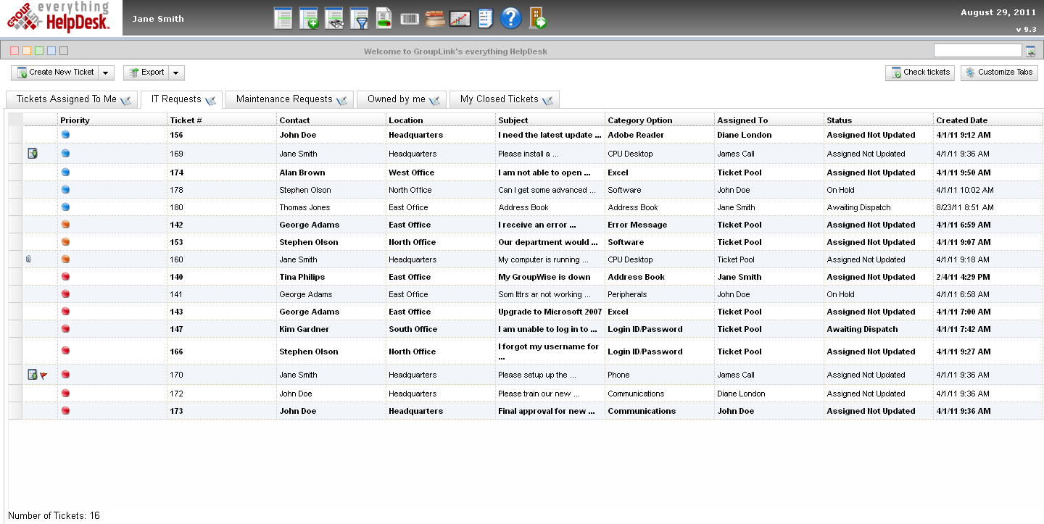Viewport: 1044px width, 524px height.
Task: Click the search icon beside the search box
Action: tap(1030, 51)
